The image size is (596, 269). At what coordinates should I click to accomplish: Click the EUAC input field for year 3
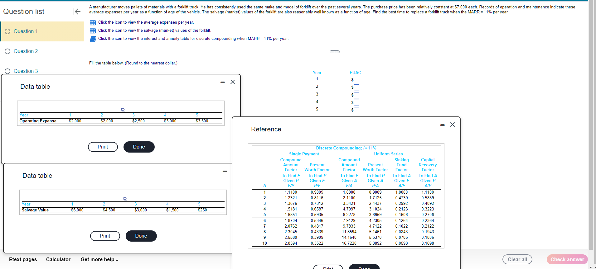tap(357, 95)
